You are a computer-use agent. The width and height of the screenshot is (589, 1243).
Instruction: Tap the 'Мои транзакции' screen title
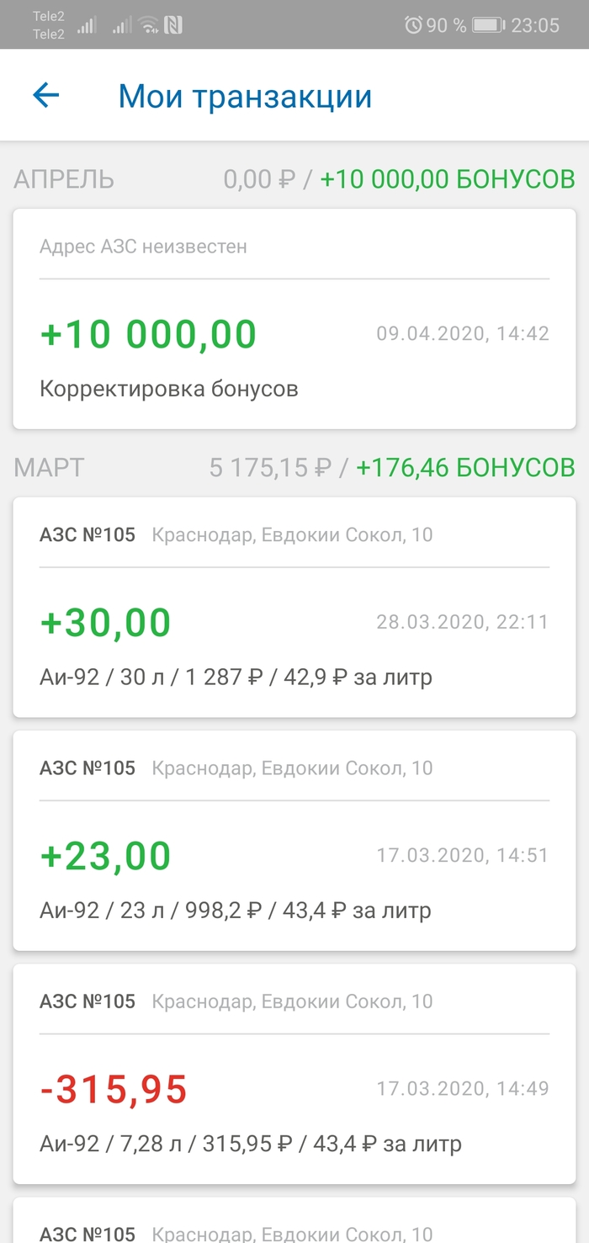point(245,96)
